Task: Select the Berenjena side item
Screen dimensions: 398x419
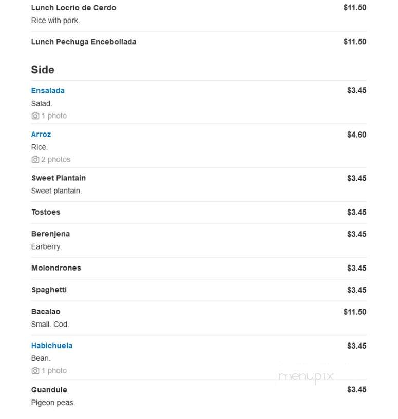Action: [x=50, y=234]
